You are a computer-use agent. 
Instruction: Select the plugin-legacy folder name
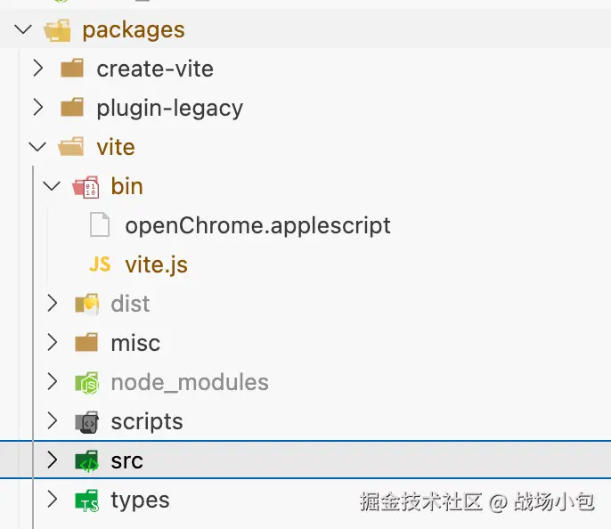tap(169, 108)
